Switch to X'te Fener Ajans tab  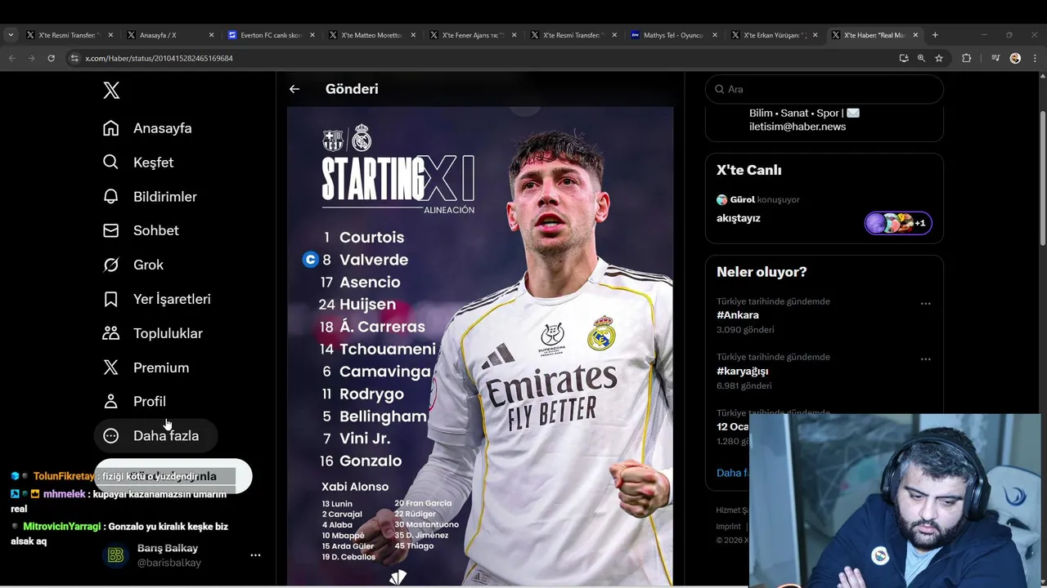(472, 35)
